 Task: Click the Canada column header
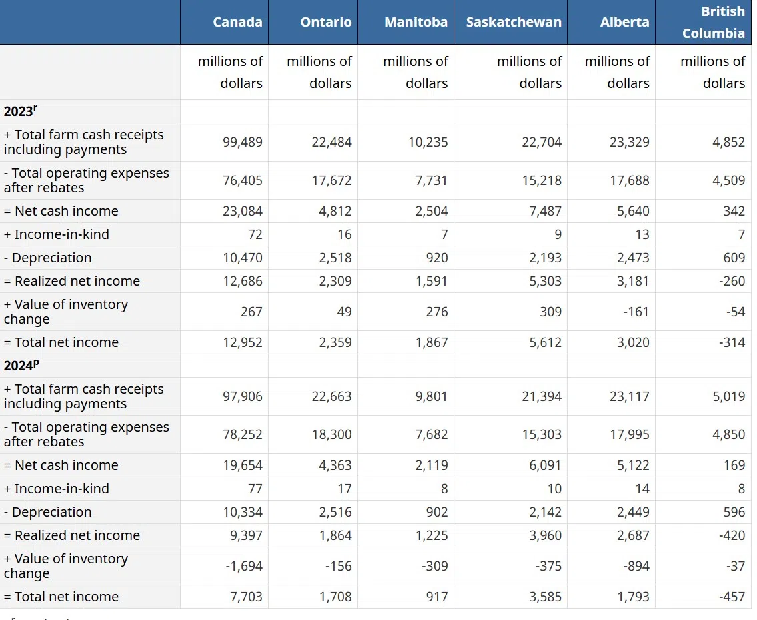[x=237, y=22]
